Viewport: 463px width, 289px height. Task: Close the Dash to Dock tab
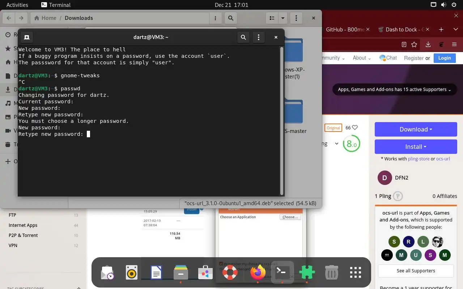click(x=428, y=29)
